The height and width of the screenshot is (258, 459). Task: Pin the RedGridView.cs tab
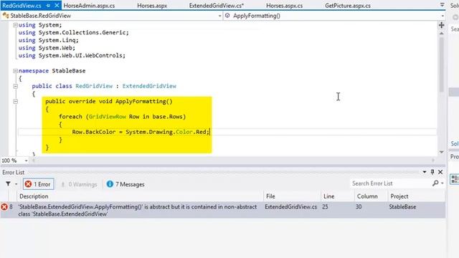click(x=48, y=6)
